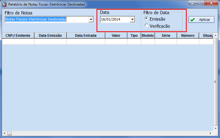The height and width of the screenshot is (138, 220).
Task: Click the Data Emissão column header
Action: coord(50,36)
